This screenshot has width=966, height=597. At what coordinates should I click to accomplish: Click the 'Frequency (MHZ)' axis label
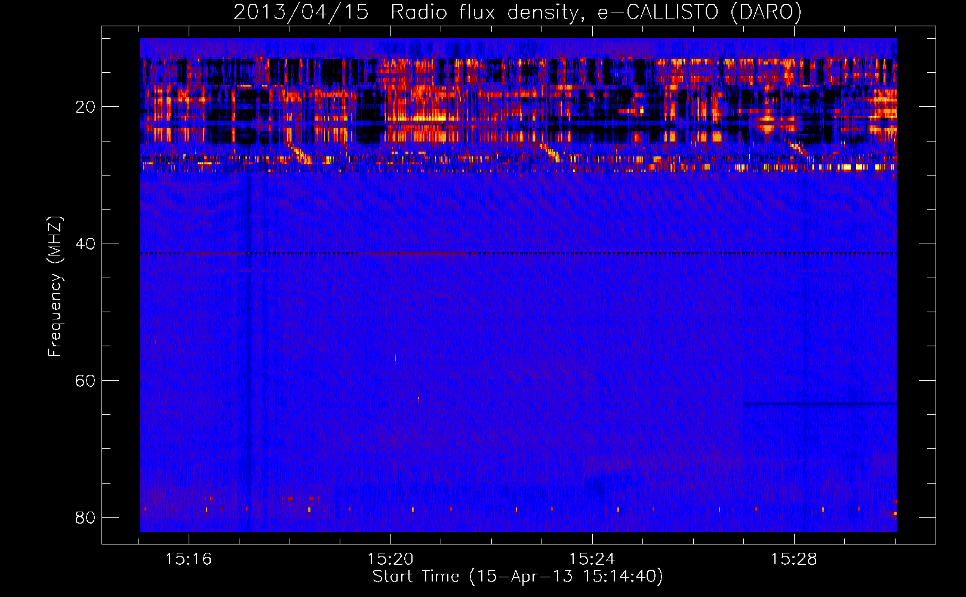point(55,286)
